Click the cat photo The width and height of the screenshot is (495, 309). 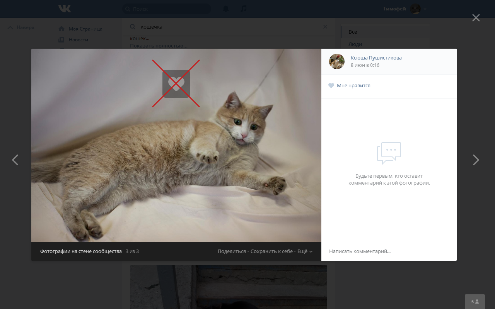click(x=176, y=145)
